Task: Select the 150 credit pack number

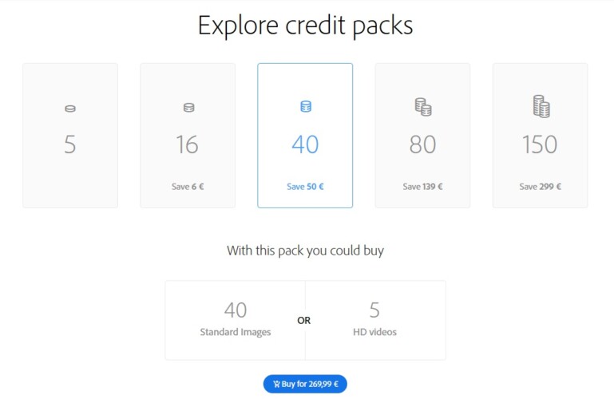Action: [x=540, y=144]
